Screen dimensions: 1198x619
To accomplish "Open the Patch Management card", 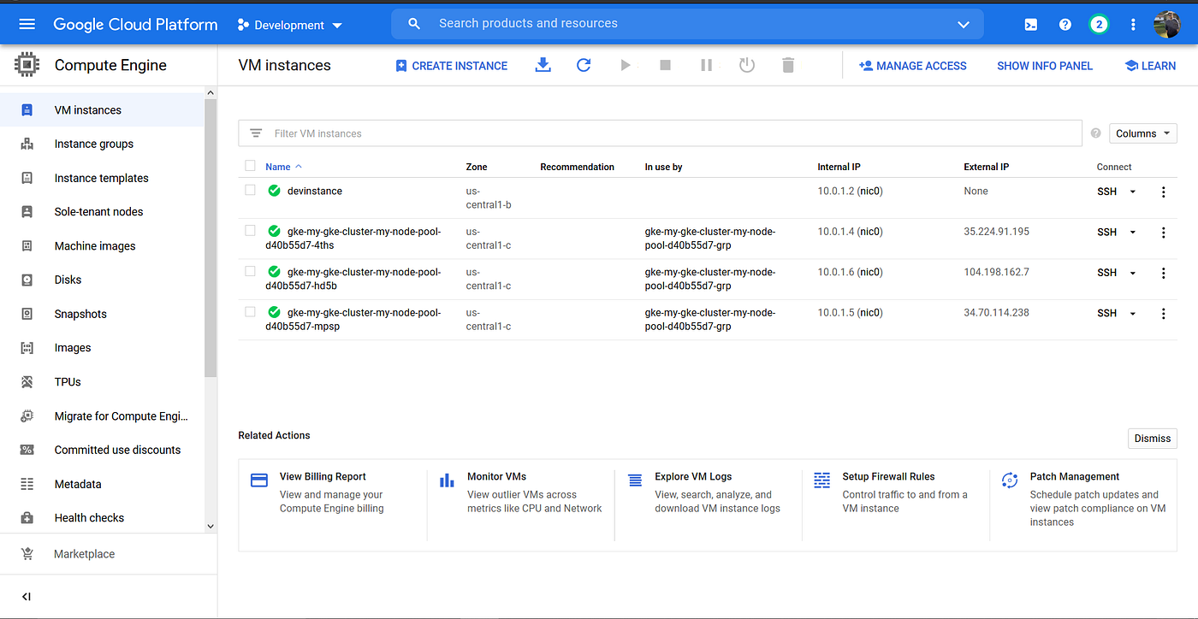I will coord(1083,504).
